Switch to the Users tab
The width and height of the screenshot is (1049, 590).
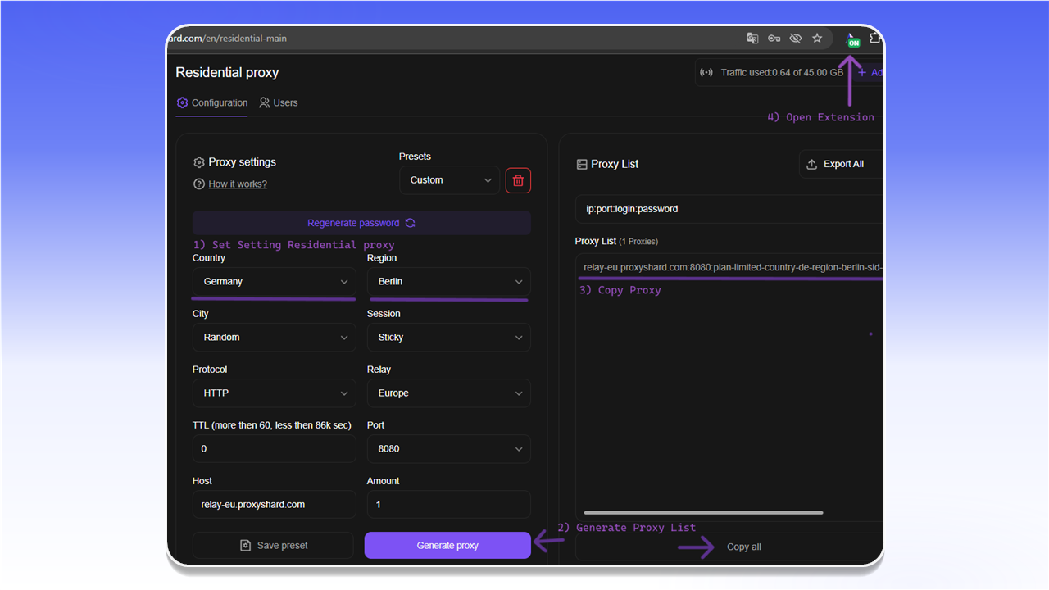click(279, 102)
